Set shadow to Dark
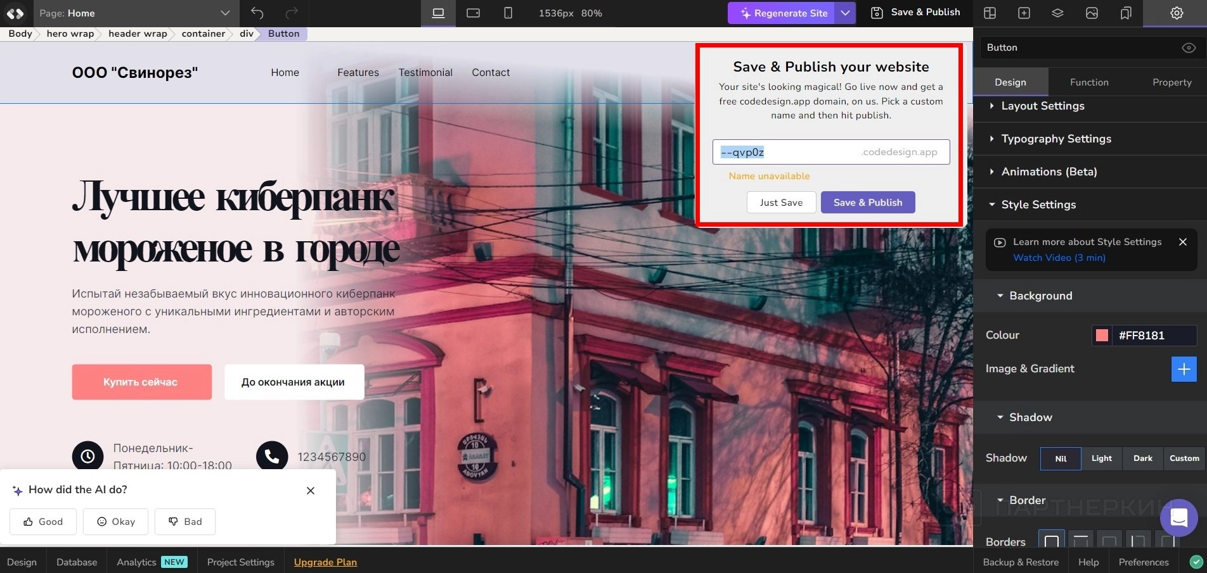Screen dimensions: 1207x573 coord(1143,458)
